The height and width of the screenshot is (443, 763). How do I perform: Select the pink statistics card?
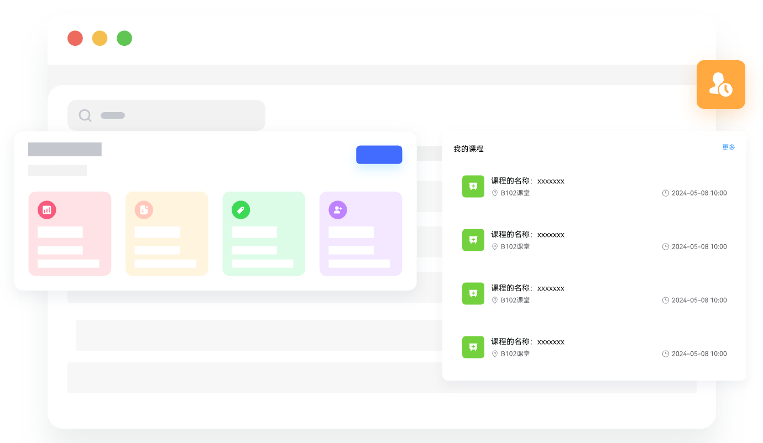[70, 234]
